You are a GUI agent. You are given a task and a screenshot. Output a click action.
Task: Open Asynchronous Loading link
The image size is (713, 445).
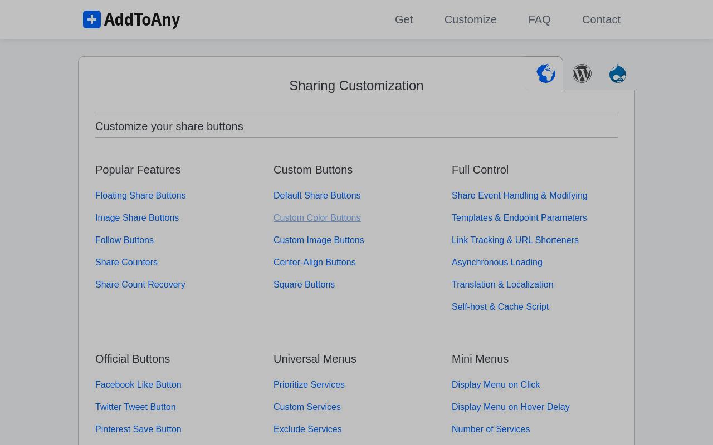point(497,262)
